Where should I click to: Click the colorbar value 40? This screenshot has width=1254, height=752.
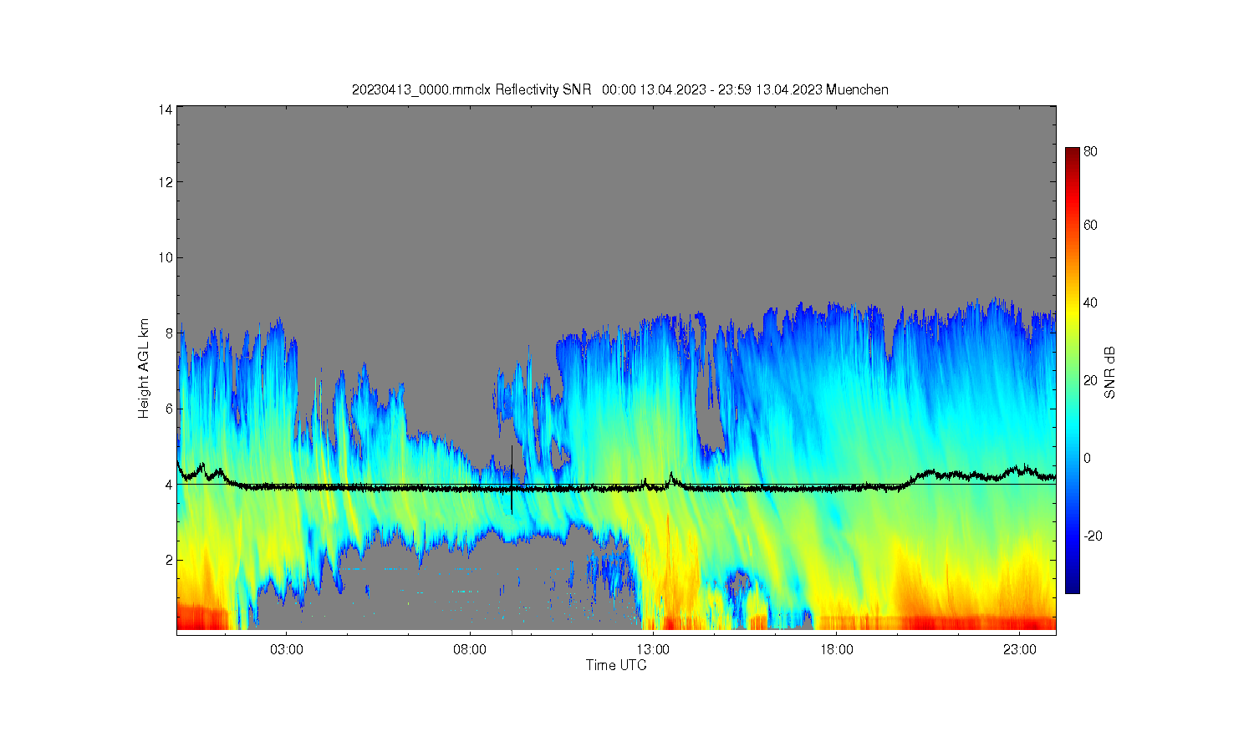[1090, 303]
